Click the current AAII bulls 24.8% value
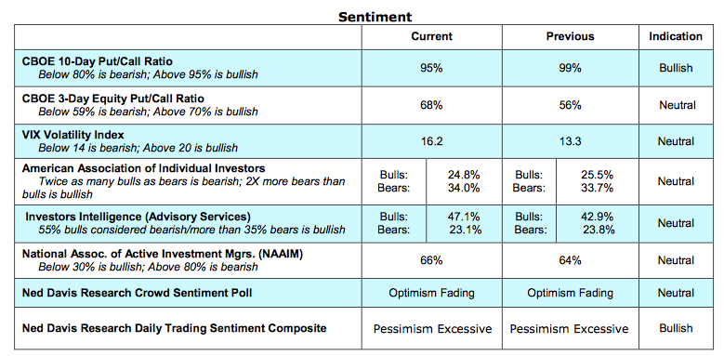Viewport: 724px width, 356px height. [464, 175]
